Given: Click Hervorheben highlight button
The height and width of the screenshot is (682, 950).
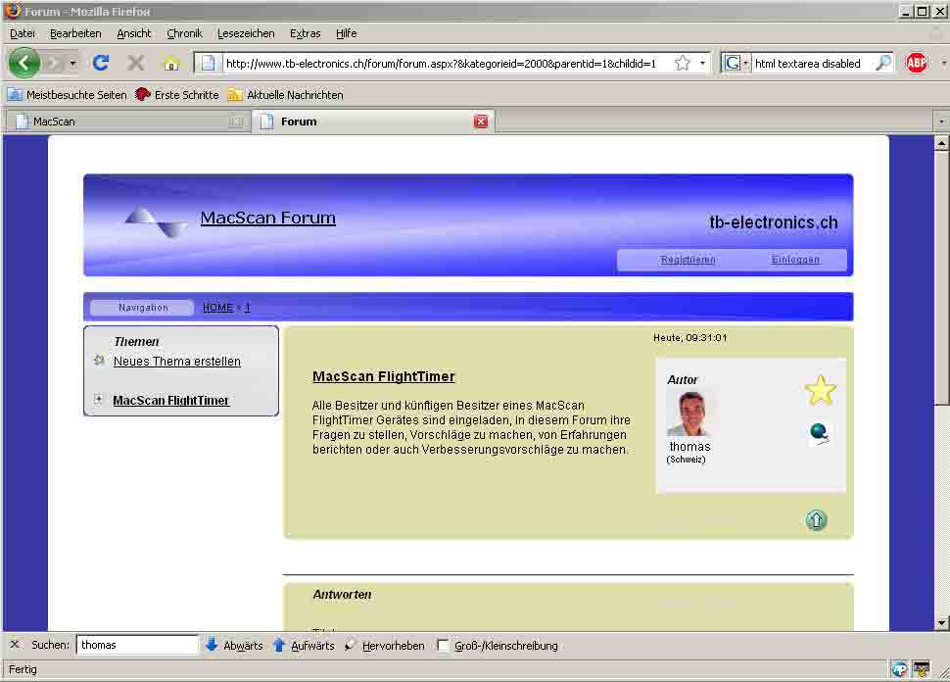Looking at the screenshot, I should tap(384, 645).
